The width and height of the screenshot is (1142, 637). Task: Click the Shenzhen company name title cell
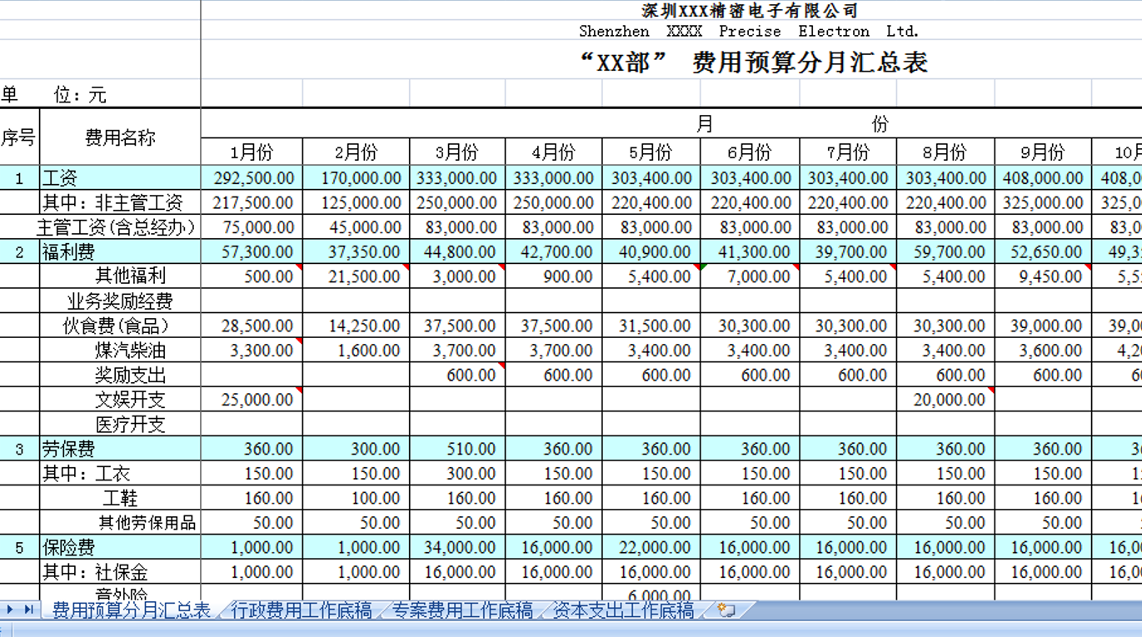(749, 31)
